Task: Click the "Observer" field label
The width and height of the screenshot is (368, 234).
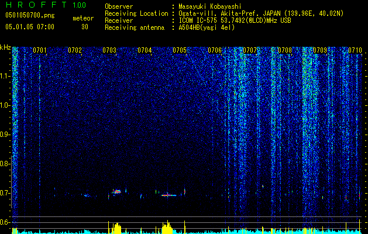Action: click(x=119, y=6)
